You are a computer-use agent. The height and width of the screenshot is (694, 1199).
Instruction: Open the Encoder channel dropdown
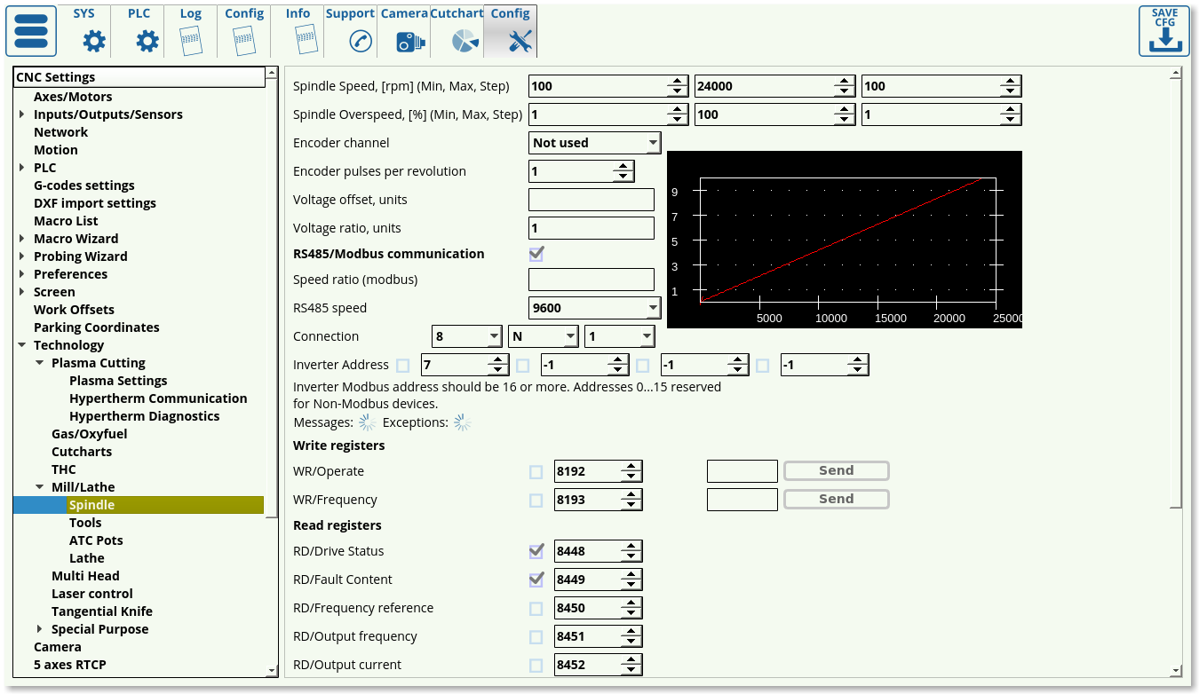[x=595, y=143]
